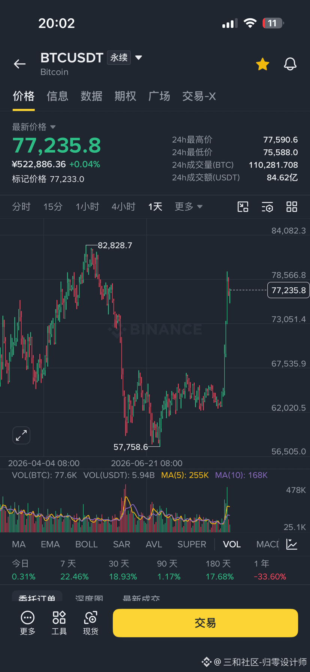Open the chart drawing tools icon
310x672 pixels.
point(243,207)
